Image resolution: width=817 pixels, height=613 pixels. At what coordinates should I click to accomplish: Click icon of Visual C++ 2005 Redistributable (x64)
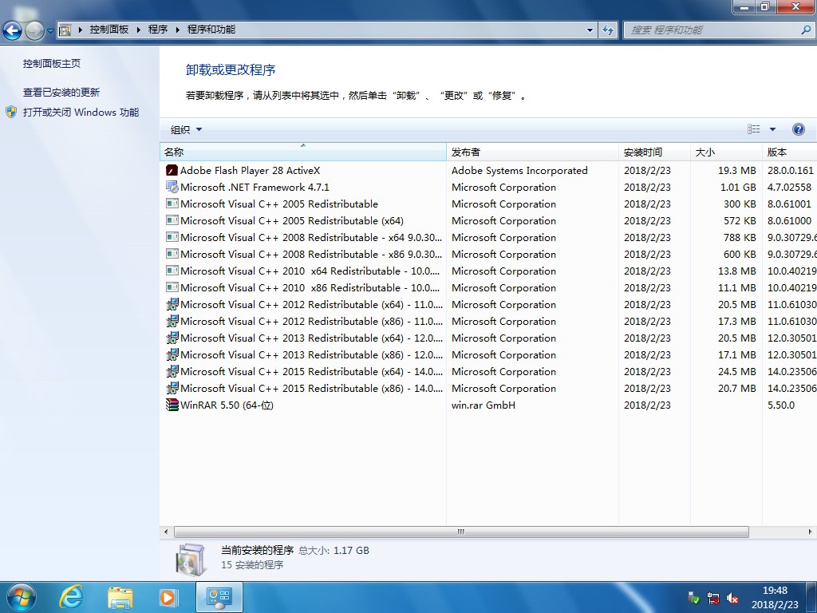click(172, 220)
